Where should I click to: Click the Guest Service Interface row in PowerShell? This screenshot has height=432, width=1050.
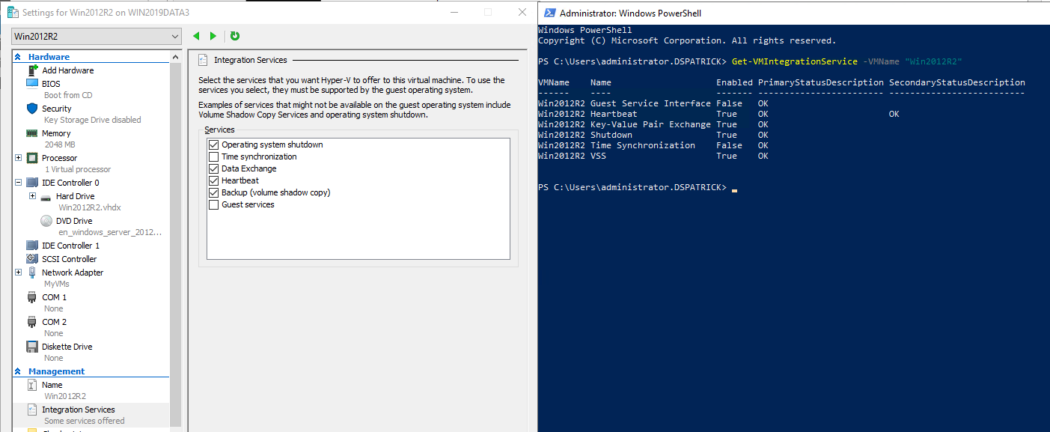pos(653,103)
